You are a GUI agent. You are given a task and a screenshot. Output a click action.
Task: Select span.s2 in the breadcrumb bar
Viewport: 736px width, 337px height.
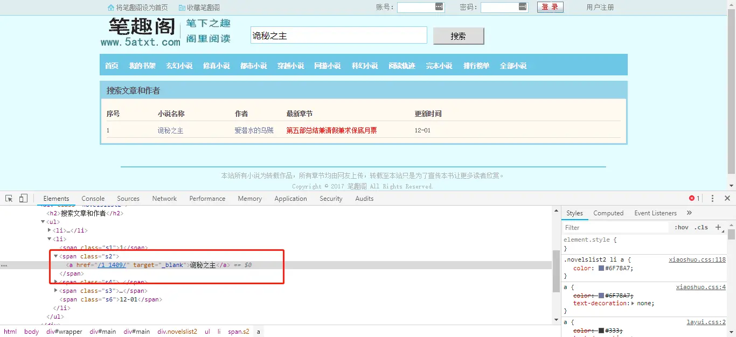pyautogui.click(x=239, y=332)
